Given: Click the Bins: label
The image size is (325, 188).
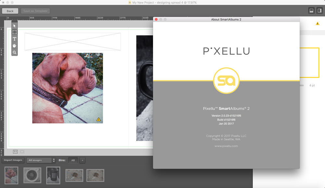Looking at the screenshot, I should (62, 160).
